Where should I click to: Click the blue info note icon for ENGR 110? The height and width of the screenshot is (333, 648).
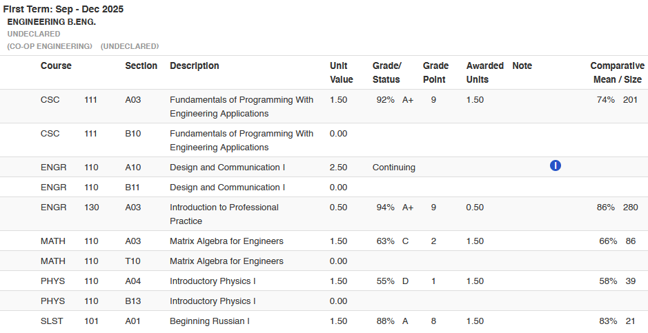click(556, 165)
